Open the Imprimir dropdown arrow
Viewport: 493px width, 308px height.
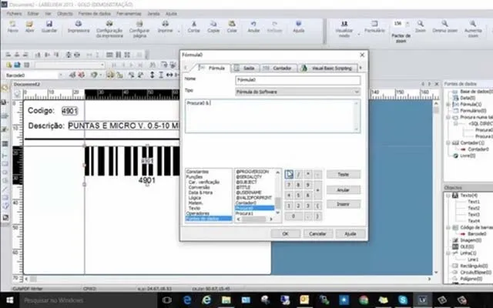click(179, 31)
